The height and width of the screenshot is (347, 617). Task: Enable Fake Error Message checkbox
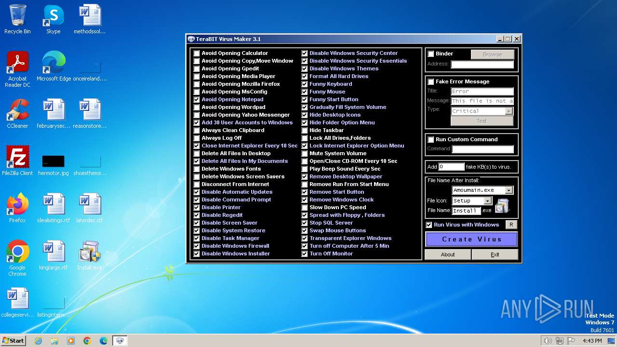coord(430,81)
